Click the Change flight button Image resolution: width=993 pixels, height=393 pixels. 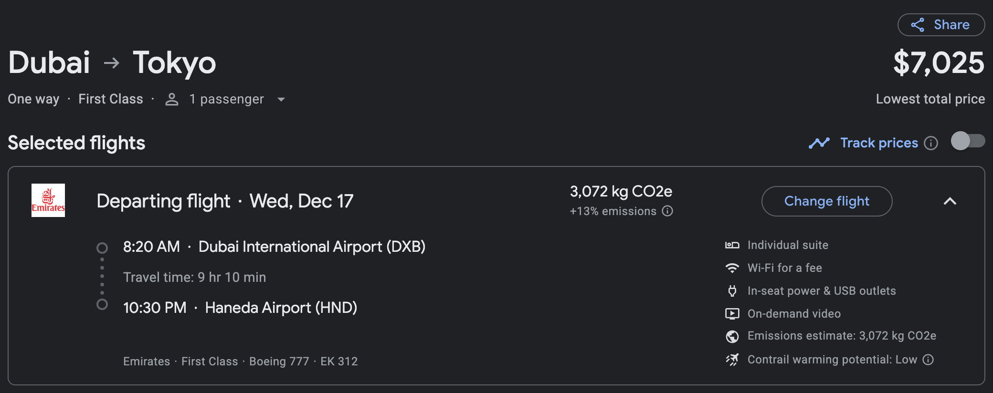[827, 201]
